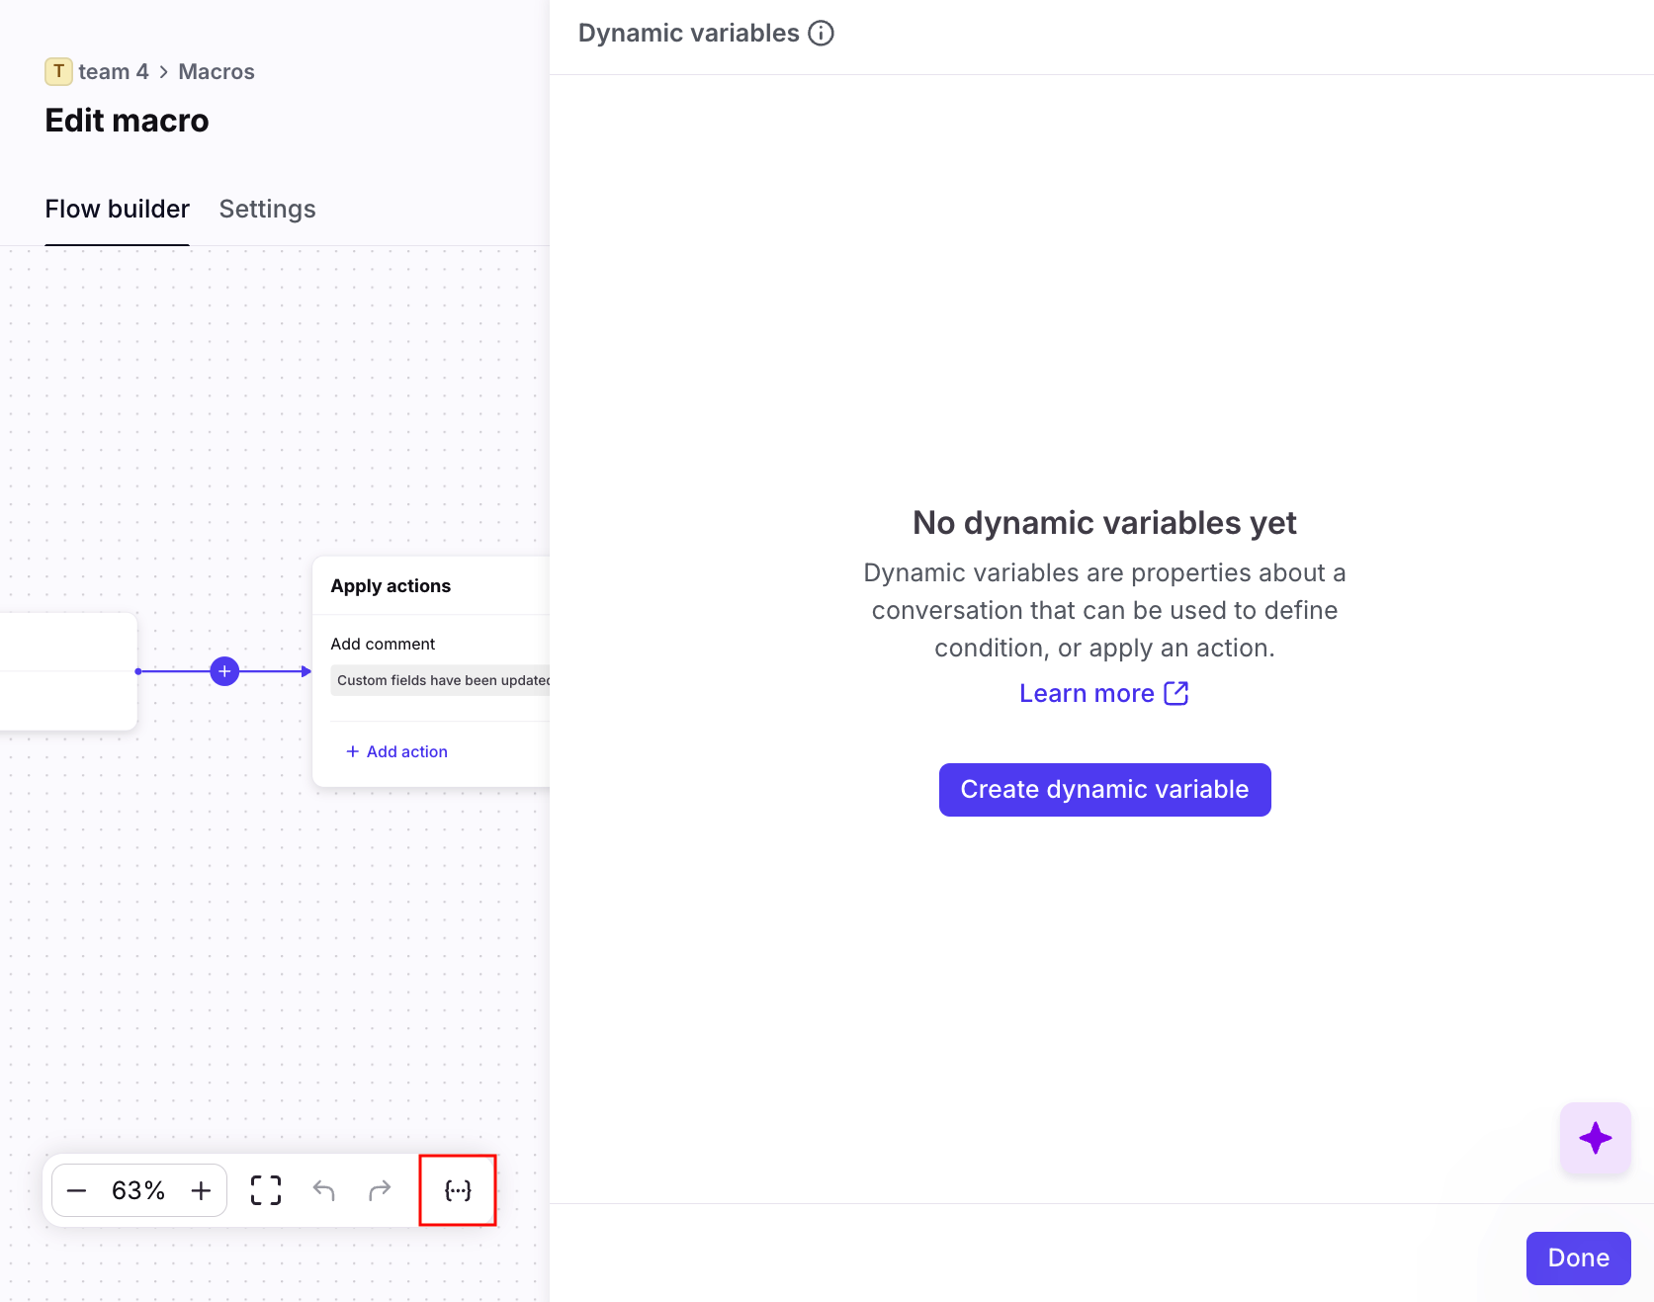
Task: Click the fit-to-screen icon
Action: click(266, 1190)
